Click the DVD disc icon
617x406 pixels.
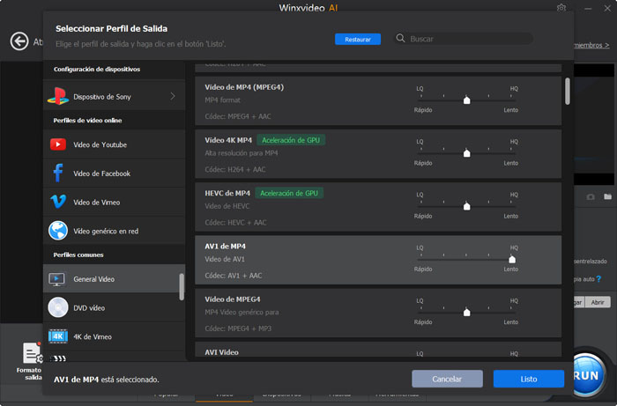tap(58, 307)
